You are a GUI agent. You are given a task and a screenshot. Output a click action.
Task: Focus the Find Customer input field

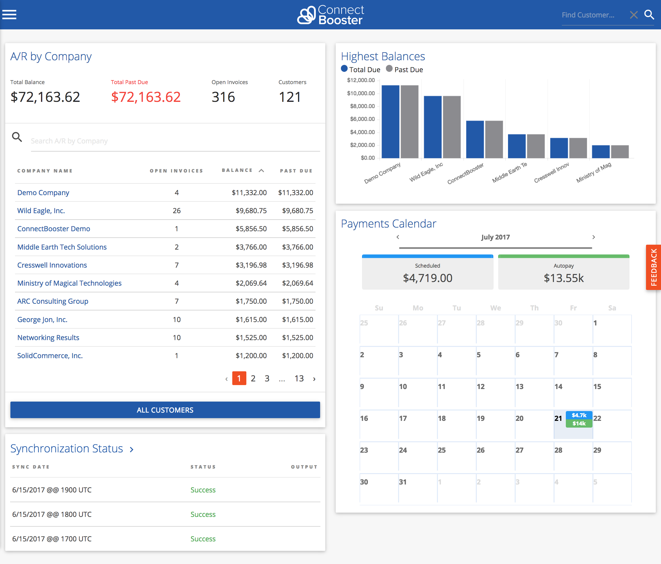pyautogui.click(x=593, y=15)
